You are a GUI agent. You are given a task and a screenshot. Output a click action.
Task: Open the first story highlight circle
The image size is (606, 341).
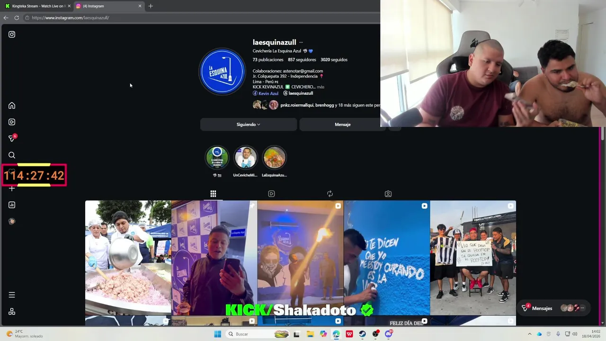click(x=217, y=158)
